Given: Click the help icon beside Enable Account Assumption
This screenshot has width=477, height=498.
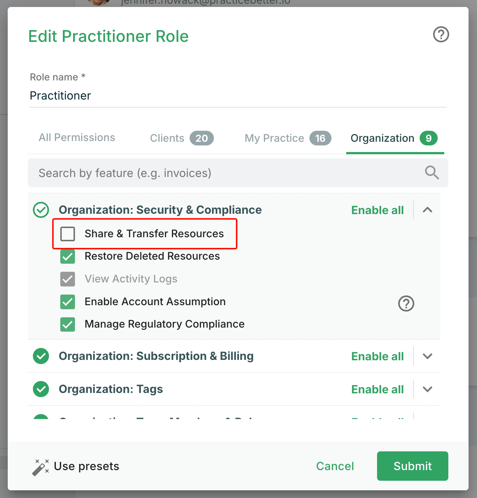Looking at the screenshot, I should [406, 304].
